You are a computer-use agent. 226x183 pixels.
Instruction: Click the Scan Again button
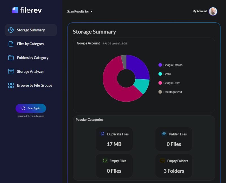coord(31,108)
